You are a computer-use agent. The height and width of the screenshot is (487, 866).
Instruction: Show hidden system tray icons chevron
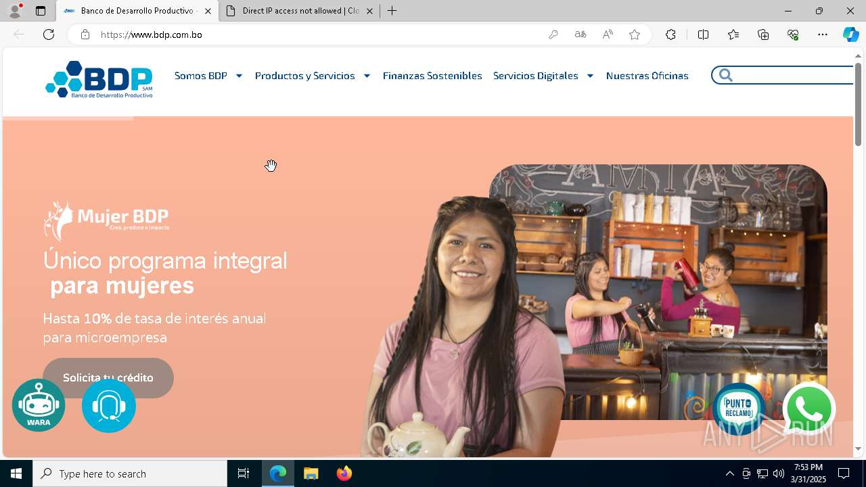click(x=729, y=473)
